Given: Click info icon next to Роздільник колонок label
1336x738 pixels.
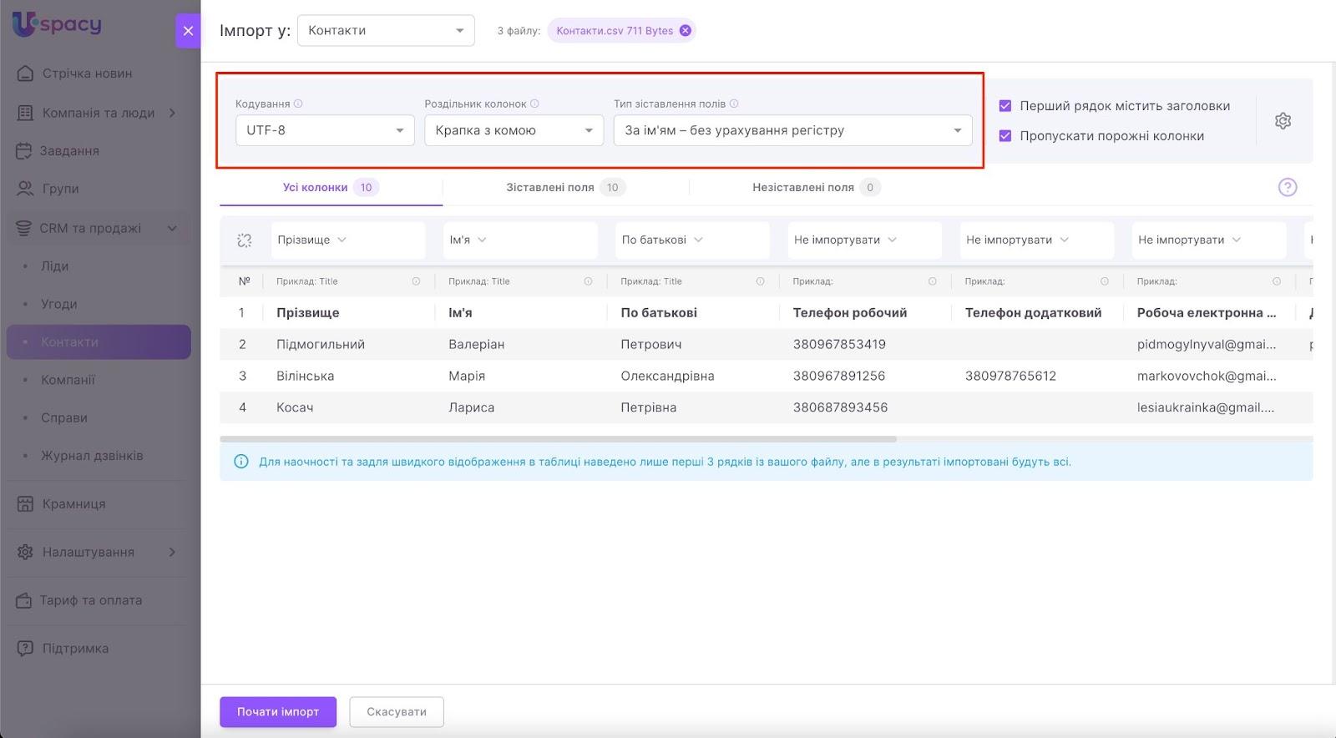Looking at the screenshot, I should pyautogui.click(x=534, y=104).
